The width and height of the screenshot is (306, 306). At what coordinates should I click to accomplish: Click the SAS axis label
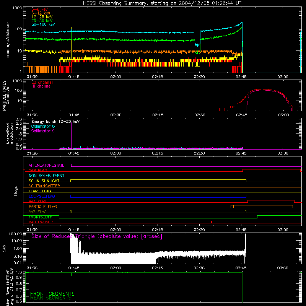point(4,249)
